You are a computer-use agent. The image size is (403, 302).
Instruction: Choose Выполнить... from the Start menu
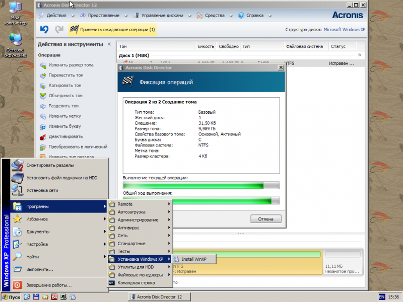pyautogui.click(x=59, y=269)
